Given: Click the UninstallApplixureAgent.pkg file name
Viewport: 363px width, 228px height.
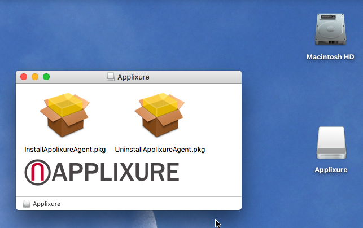Looking at the screenshot, I should point(160,150).
